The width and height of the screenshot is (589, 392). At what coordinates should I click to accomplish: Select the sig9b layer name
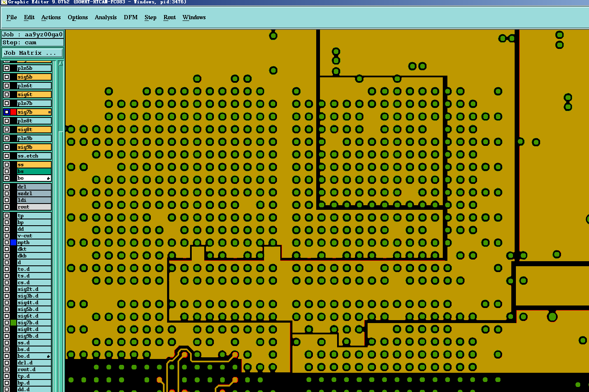[34, 147]
